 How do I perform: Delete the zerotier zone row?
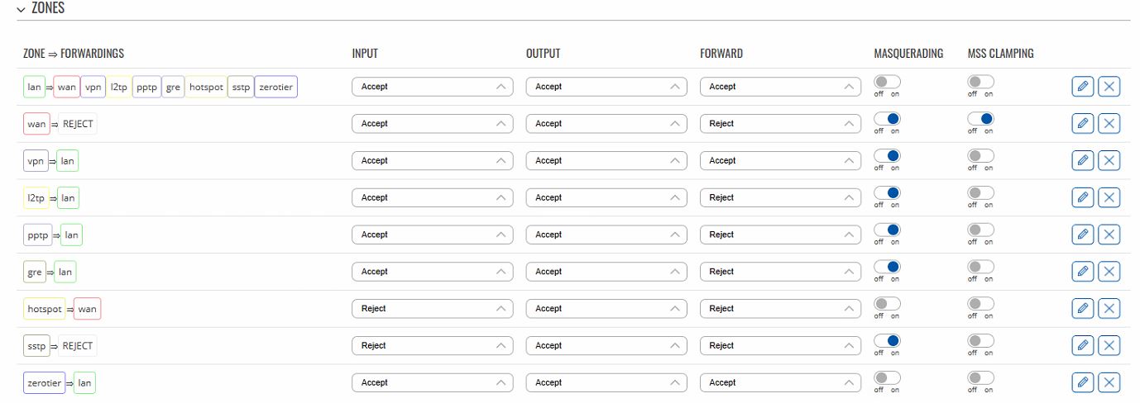[x=1109, y=382]
